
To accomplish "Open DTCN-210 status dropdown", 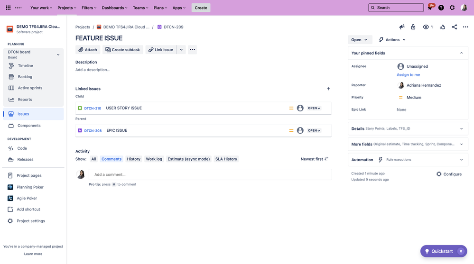I will tap(314, 108).
